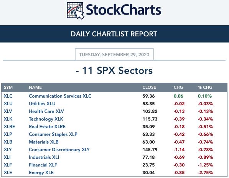The height and width of the screenshot is (178, 229).
Task: Open Industrials XLI chart link
Action: 44,157
